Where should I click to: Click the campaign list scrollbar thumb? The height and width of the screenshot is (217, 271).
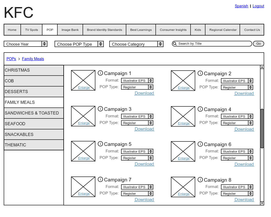262,128
